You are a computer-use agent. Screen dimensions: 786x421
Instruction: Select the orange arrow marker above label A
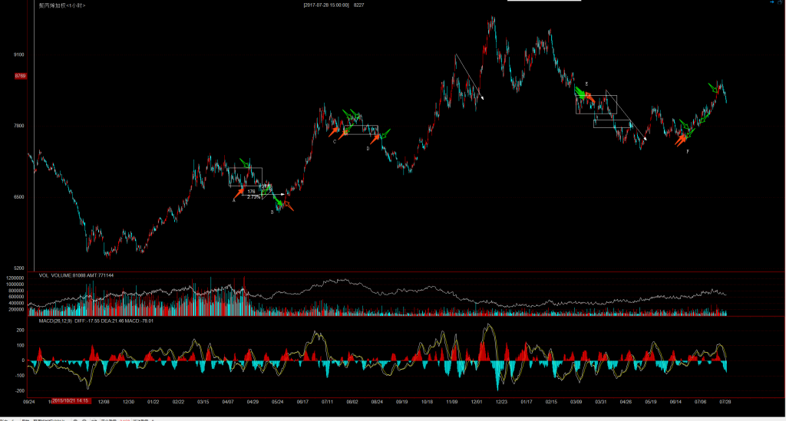coord(239,192)
